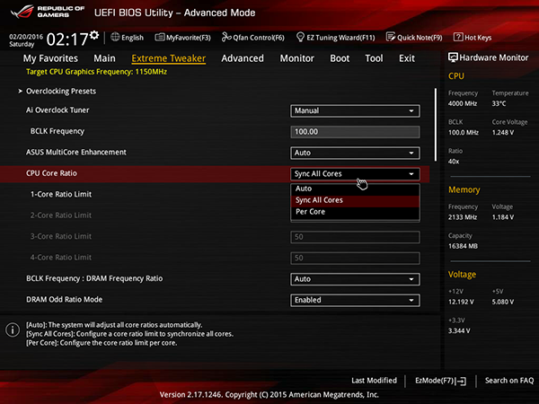Viewport: 539px width, 404px height.
Task: Click the 3.344 V reading
Action: (459, 330)
